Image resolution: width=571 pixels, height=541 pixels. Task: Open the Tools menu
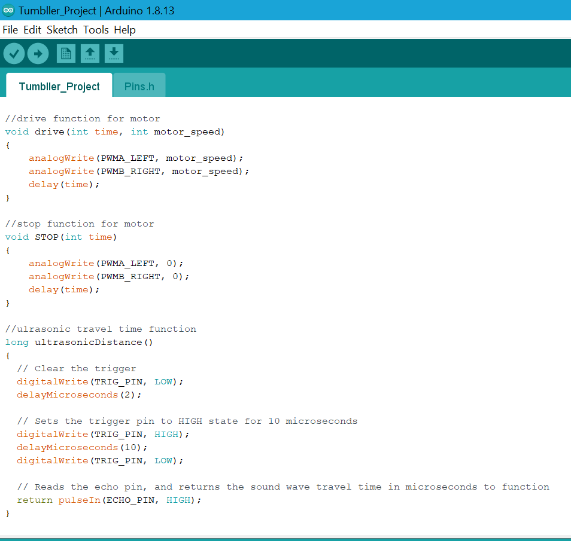tap(96, 30)
